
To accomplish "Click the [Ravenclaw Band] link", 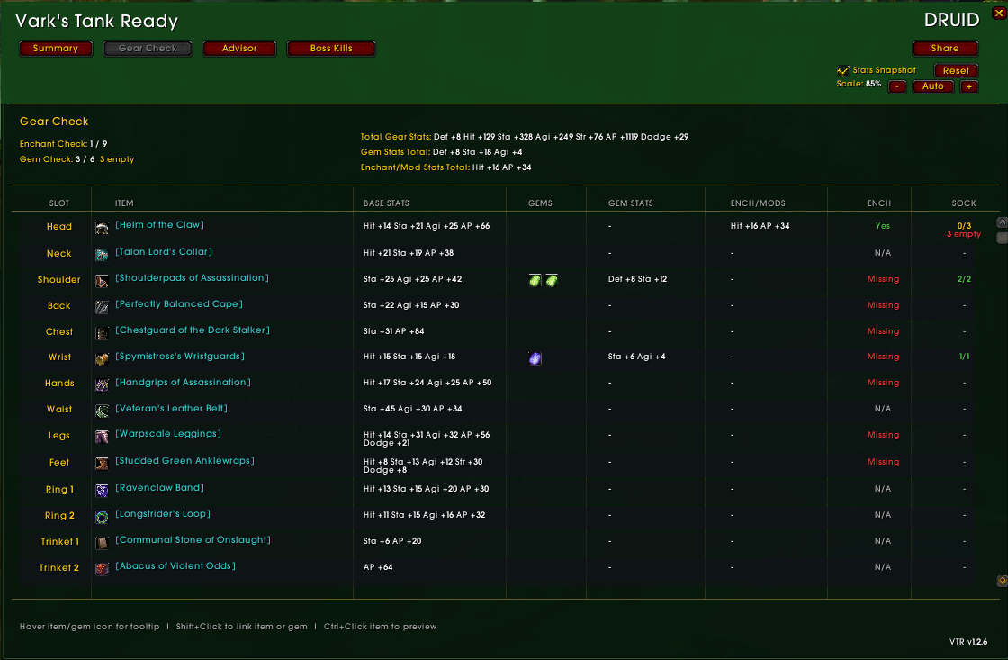I will [159, 488].
